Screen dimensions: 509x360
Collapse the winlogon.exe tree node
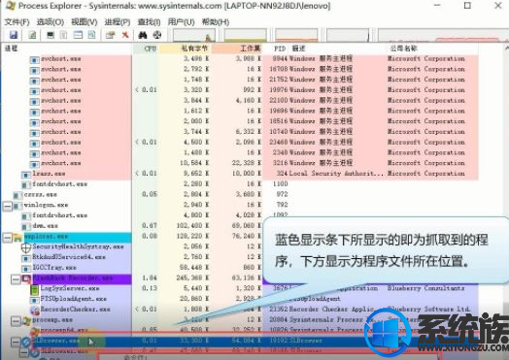[x=7, y=206]
